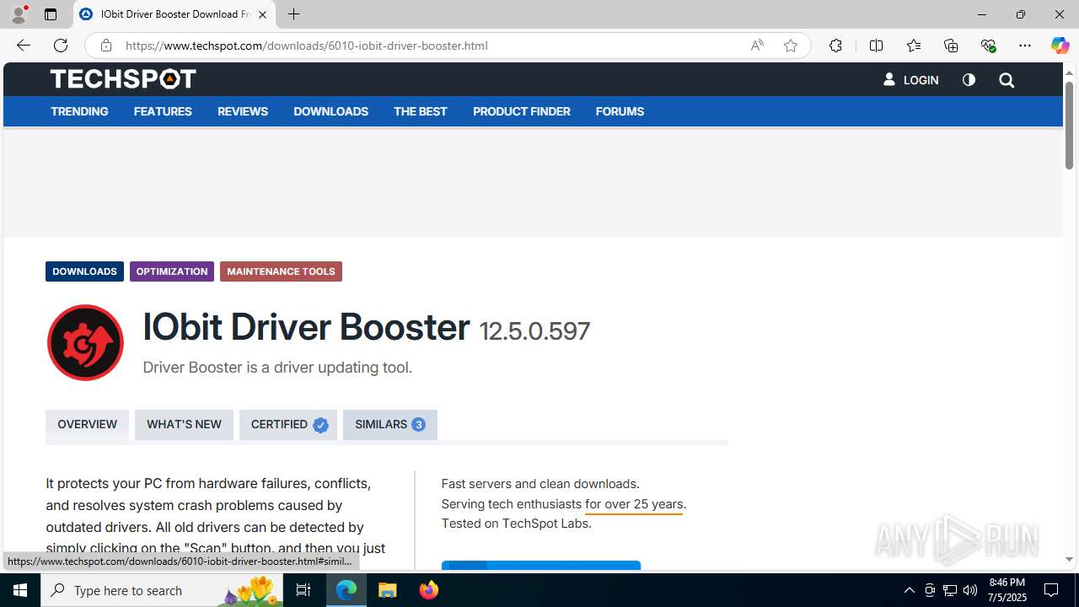Click the blue download button below the tagline
1079x607 pixels.
541,566
